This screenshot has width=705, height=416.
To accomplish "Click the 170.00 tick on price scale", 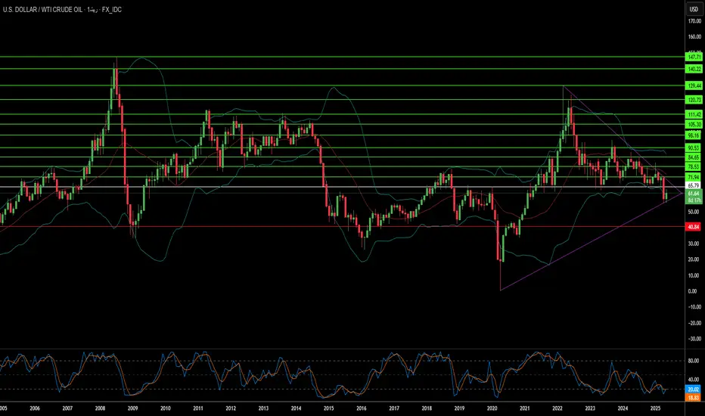I will 694,21.
